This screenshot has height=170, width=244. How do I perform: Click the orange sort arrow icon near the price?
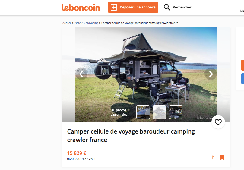(x=214, y=157)
